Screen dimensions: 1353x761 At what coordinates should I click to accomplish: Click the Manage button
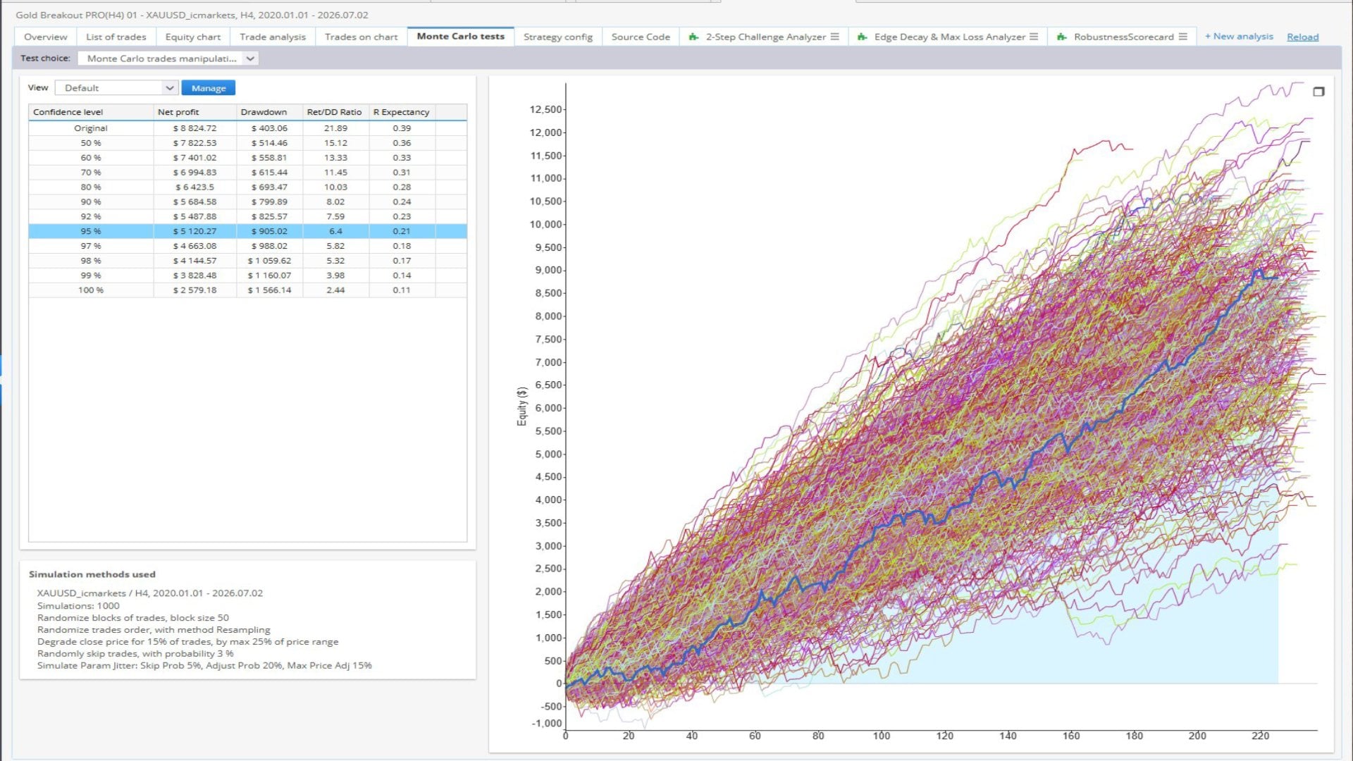coord(209,88)
